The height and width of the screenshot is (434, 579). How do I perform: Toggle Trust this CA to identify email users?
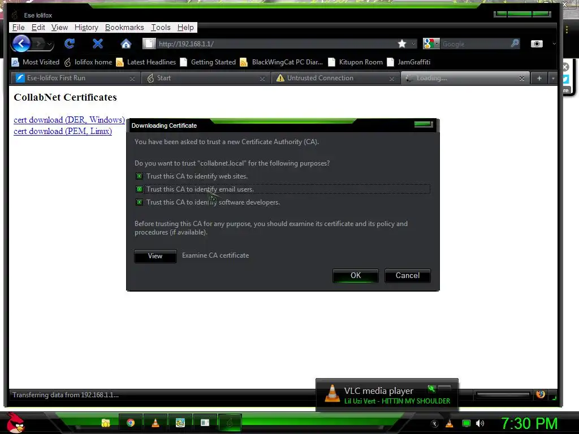tap(139, 189)
